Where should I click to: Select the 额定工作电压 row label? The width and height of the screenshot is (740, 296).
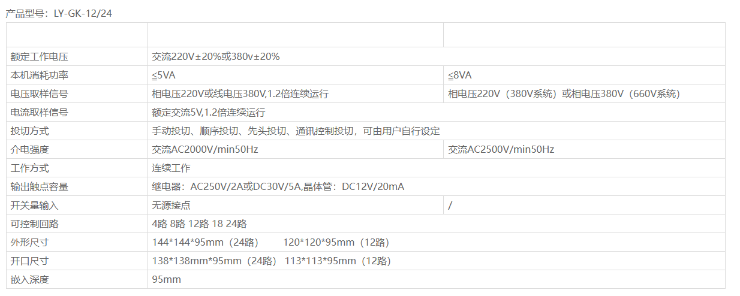[39, 57]
